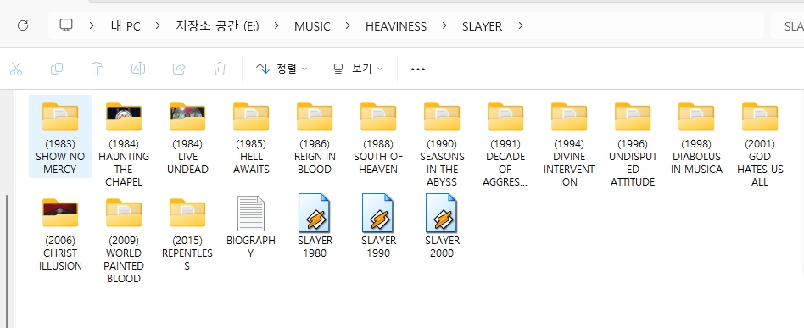Select the CHRIST ILLUSION folder icon

pyautogui.click(x=60, y=213)
